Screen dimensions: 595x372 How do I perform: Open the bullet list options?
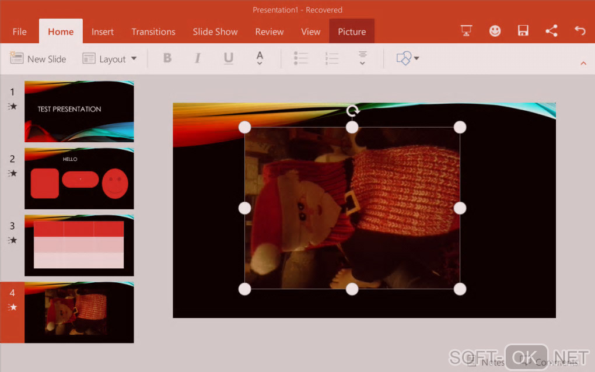click(x=301, y=58)
